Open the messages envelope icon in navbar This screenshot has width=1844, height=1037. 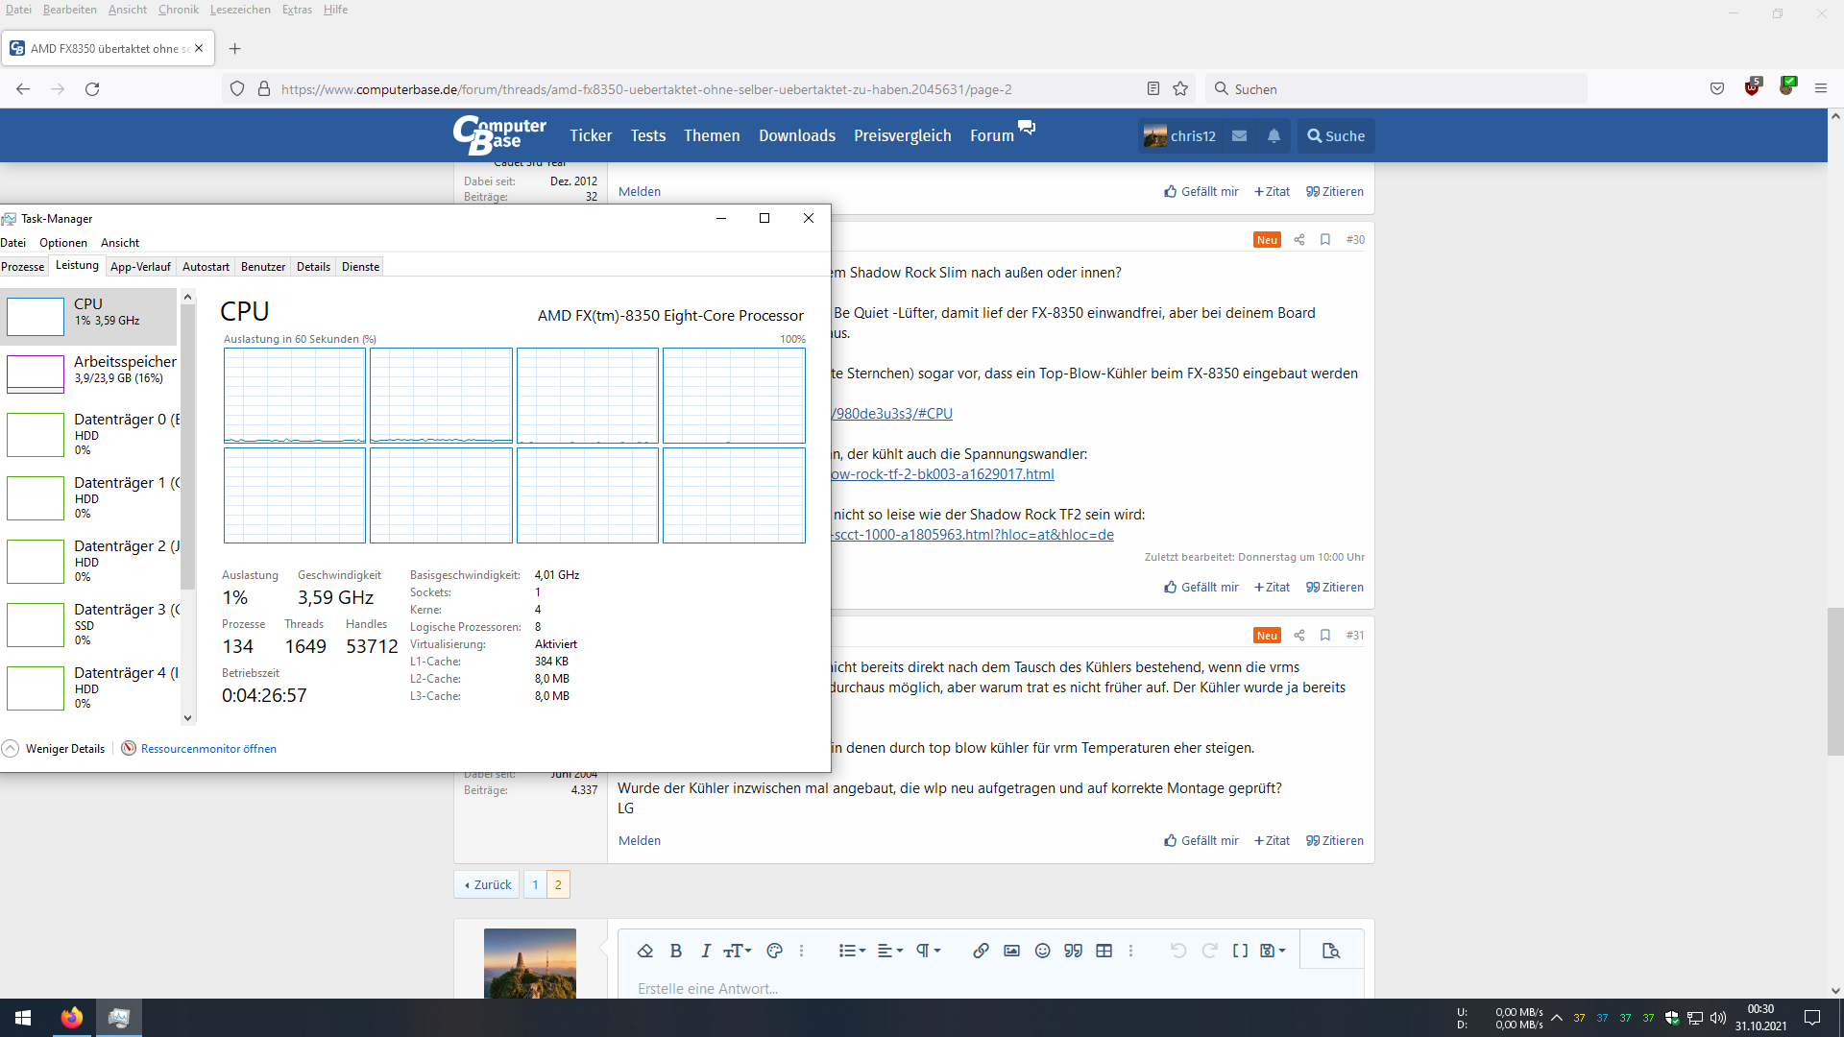click(x=1240, y=136)
